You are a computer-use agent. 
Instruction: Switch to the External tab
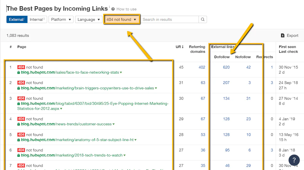coord(17,19)
